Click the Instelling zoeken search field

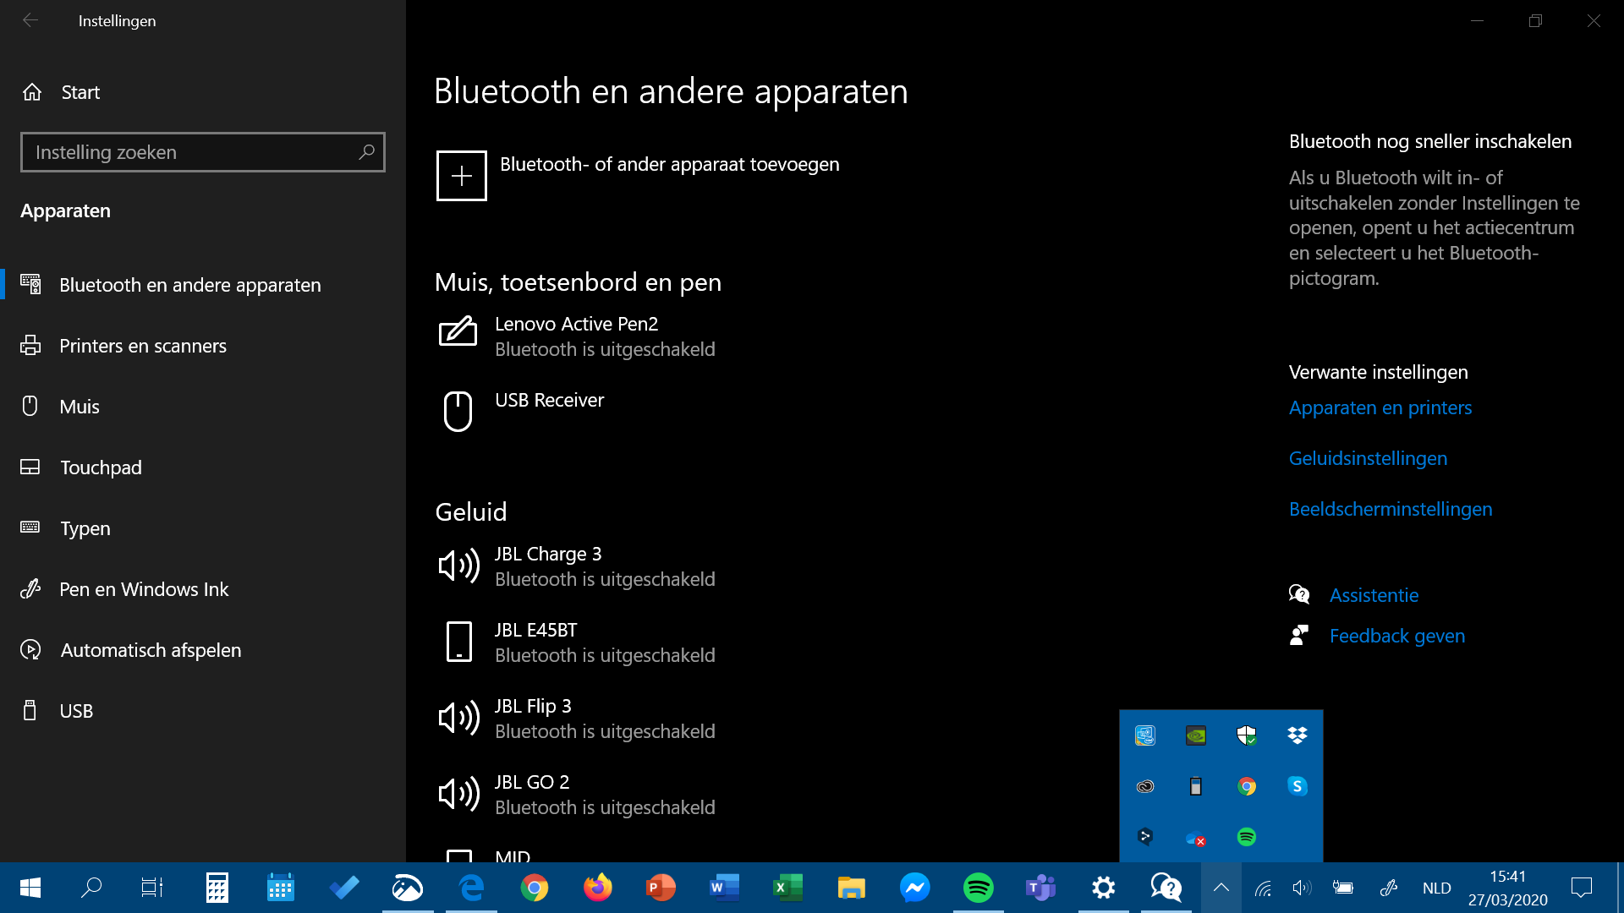(190, 152)
